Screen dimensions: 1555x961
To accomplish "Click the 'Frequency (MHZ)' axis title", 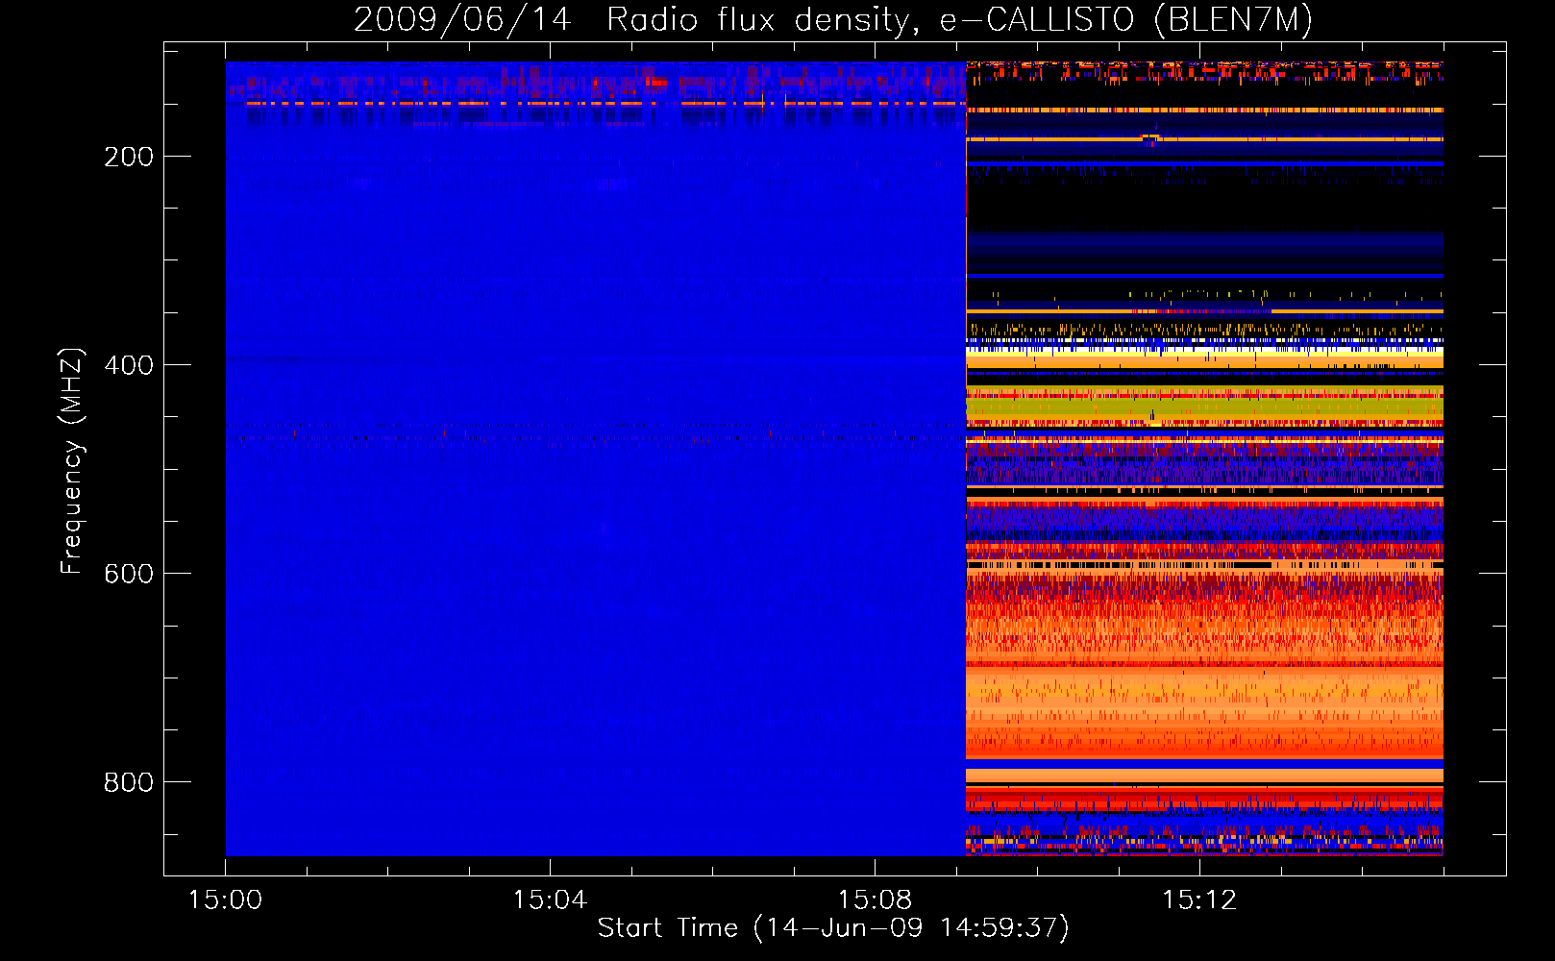I will click(72, 461).
